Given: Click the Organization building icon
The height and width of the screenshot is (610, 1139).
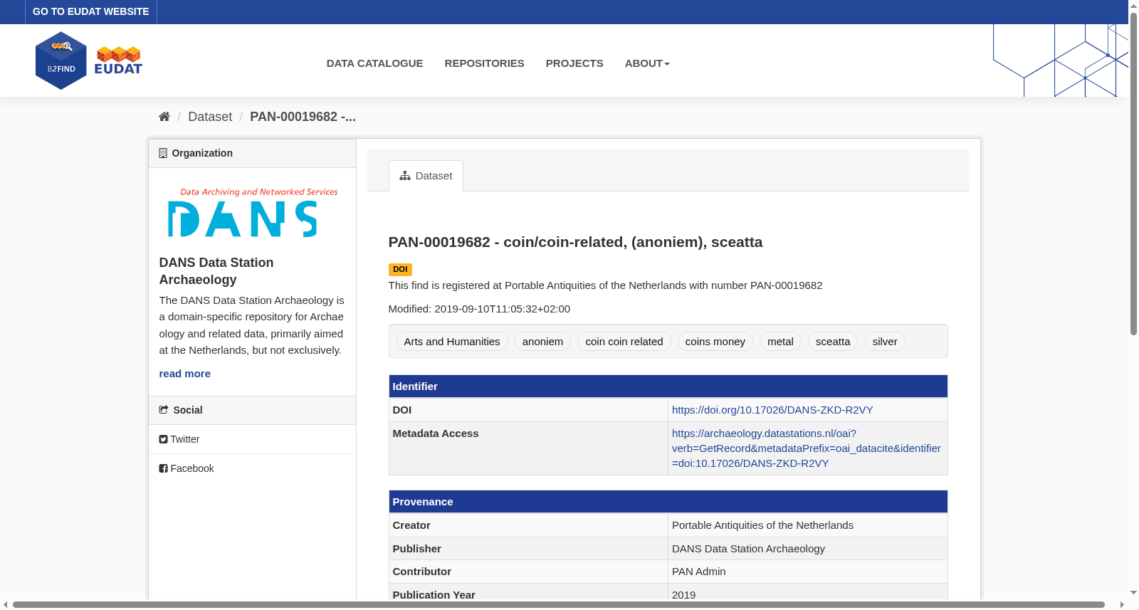Looking at the screenshot, I should [163, 153].
